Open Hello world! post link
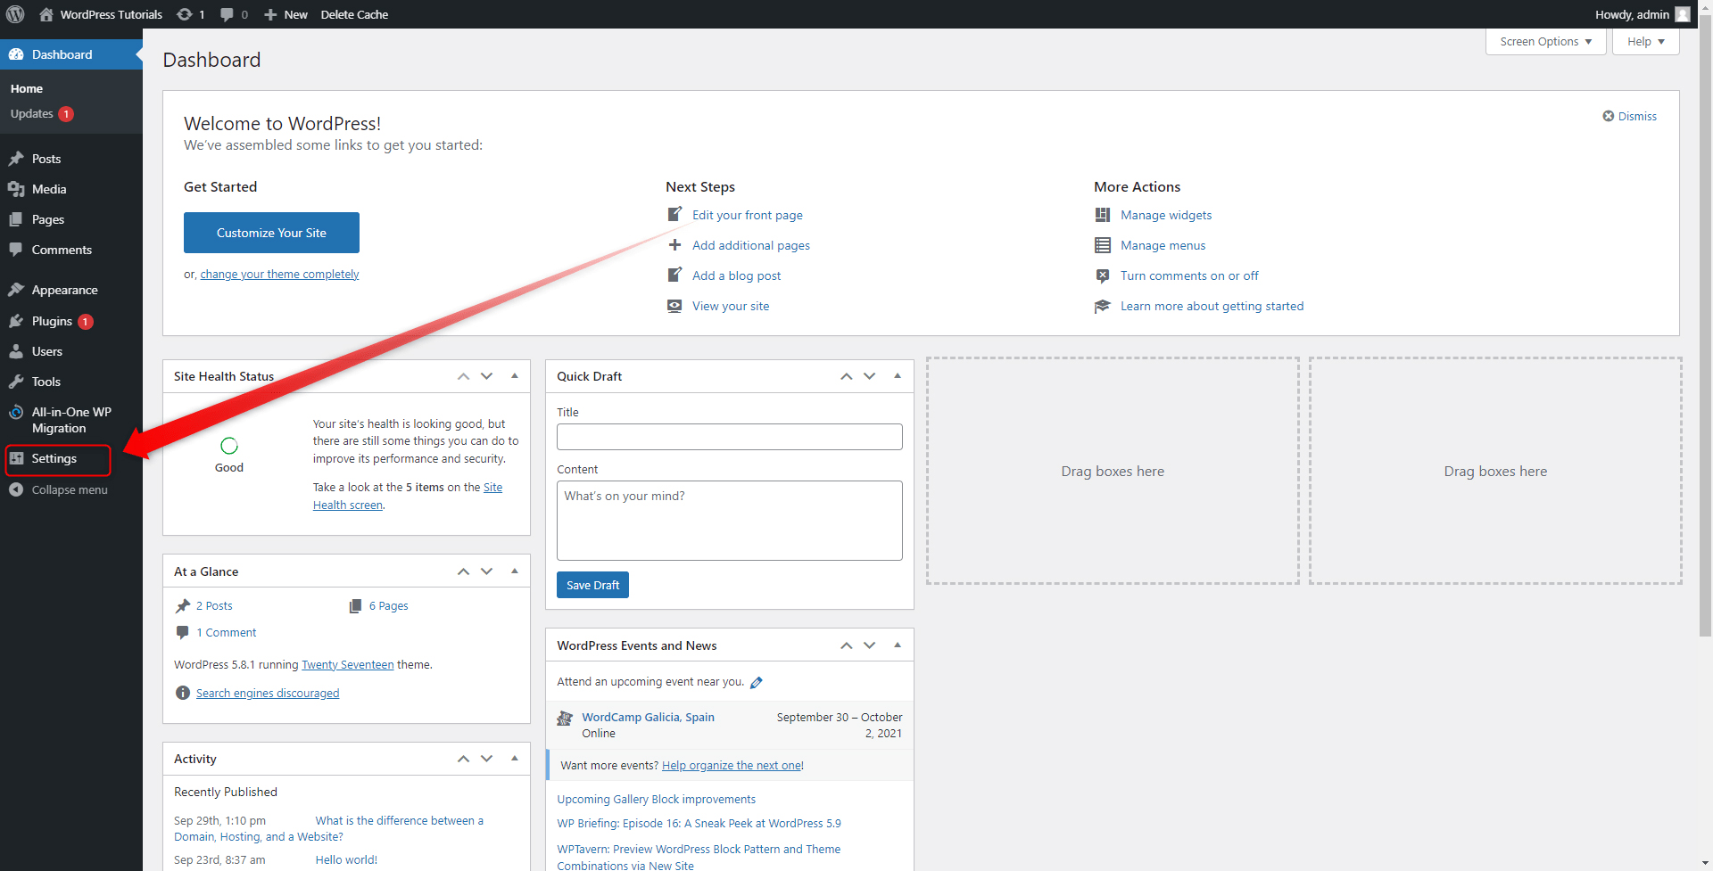 click(346, 860)
